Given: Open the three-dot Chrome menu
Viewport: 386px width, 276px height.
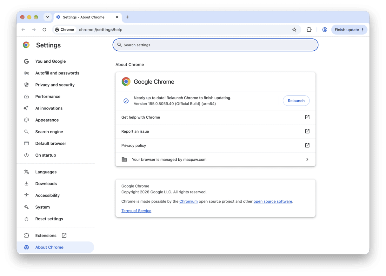Looking at the screenshot, I should coord(363,30).
